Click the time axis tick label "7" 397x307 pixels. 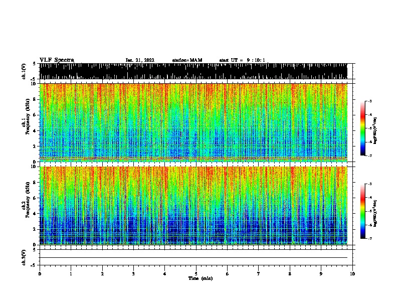click(x=259, y=274)
